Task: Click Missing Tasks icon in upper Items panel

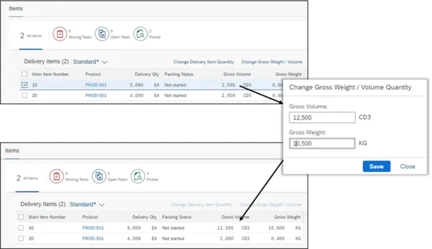Action: coord(60,34)
